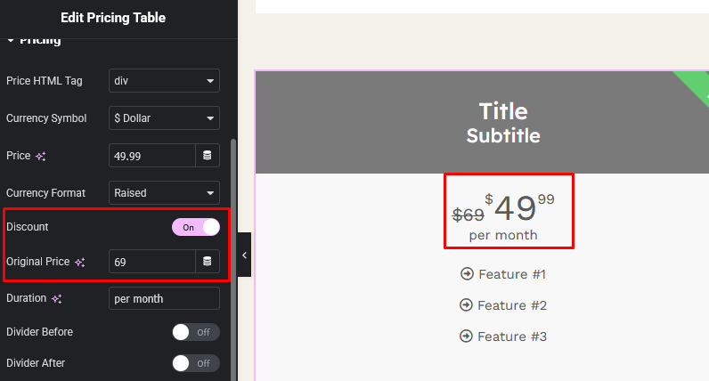
Task: Click the dynamic tags icon beside Original Price
Action: tap(208, 261)
